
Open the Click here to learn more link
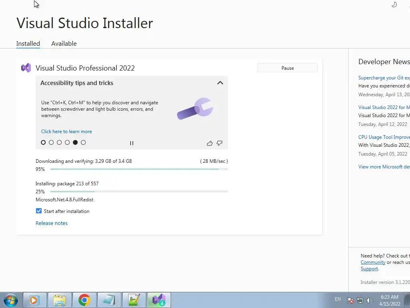tap(66, 132)
